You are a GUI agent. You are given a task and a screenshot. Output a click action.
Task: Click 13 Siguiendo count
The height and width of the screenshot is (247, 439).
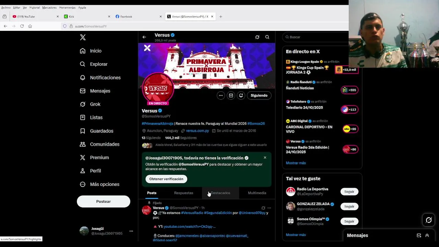point(151,138)
